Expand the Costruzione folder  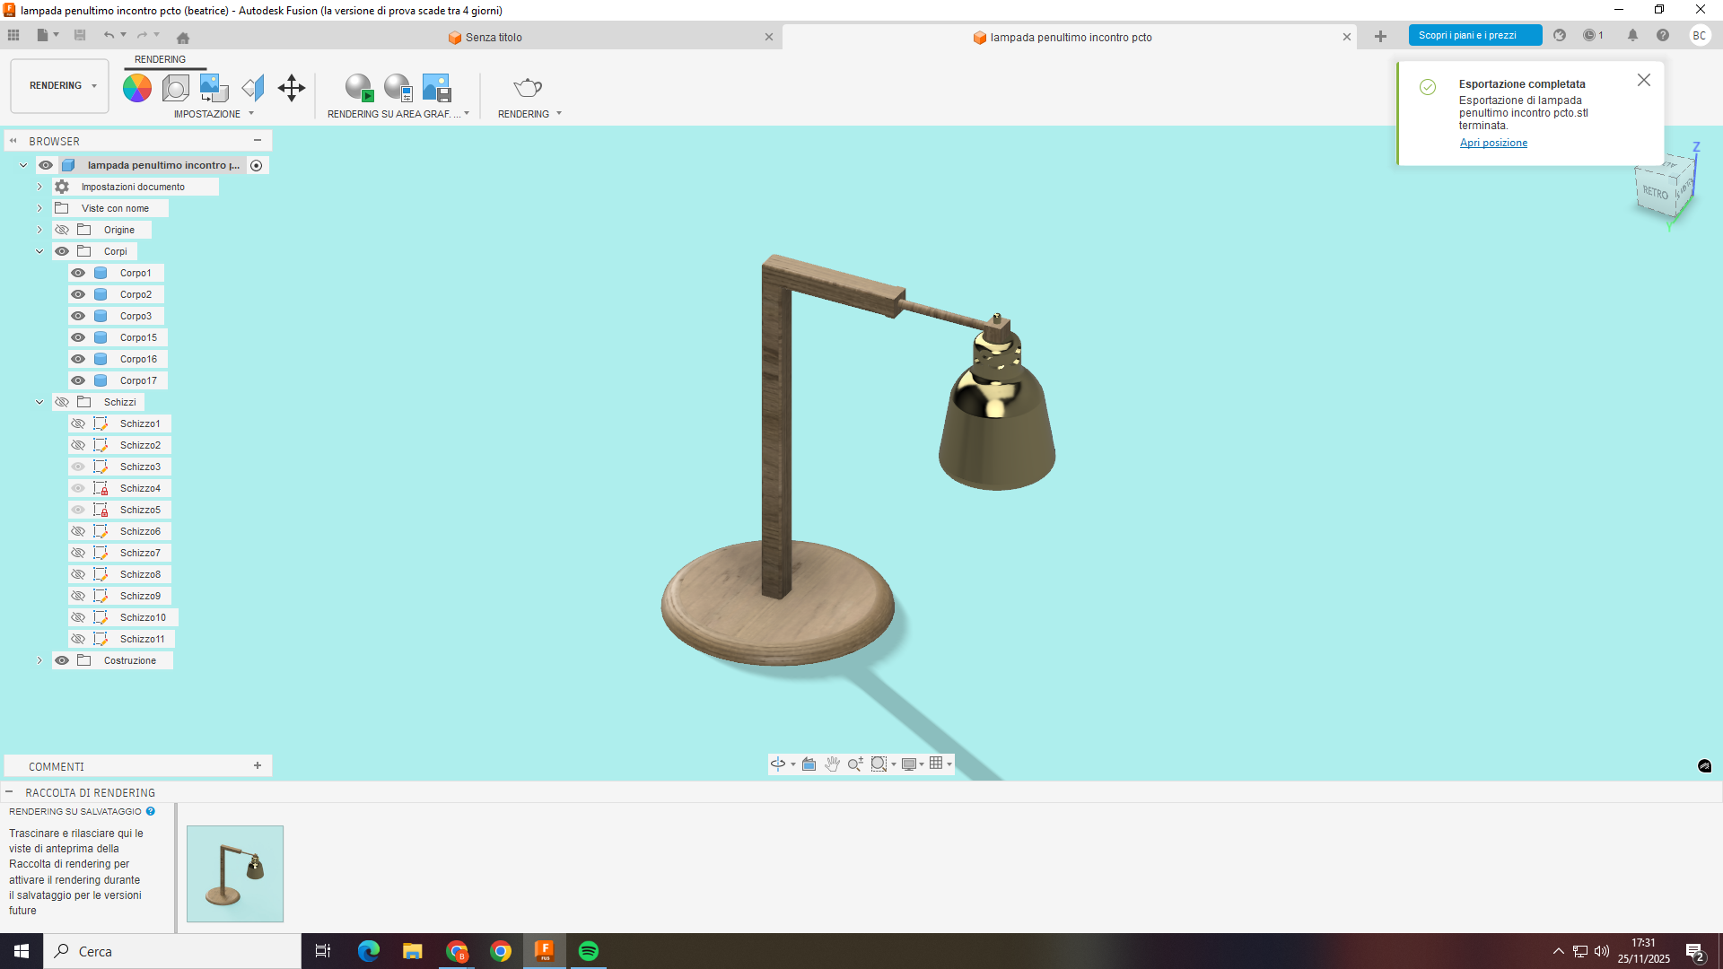[x=39, y=659]
